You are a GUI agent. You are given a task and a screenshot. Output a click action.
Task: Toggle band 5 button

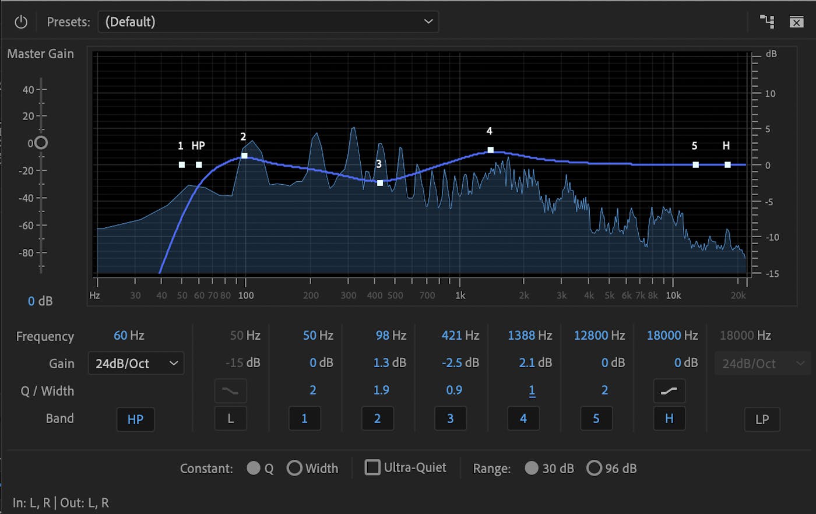pos(596,418)
